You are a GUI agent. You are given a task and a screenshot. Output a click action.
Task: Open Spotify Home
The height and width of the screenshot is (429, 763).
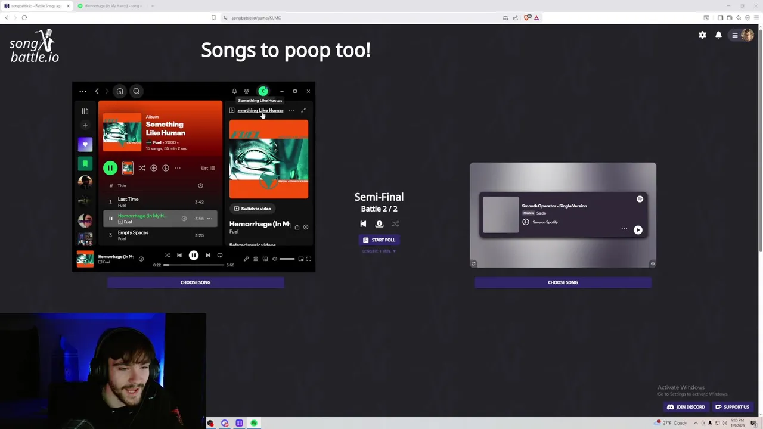tap(120, 91)
